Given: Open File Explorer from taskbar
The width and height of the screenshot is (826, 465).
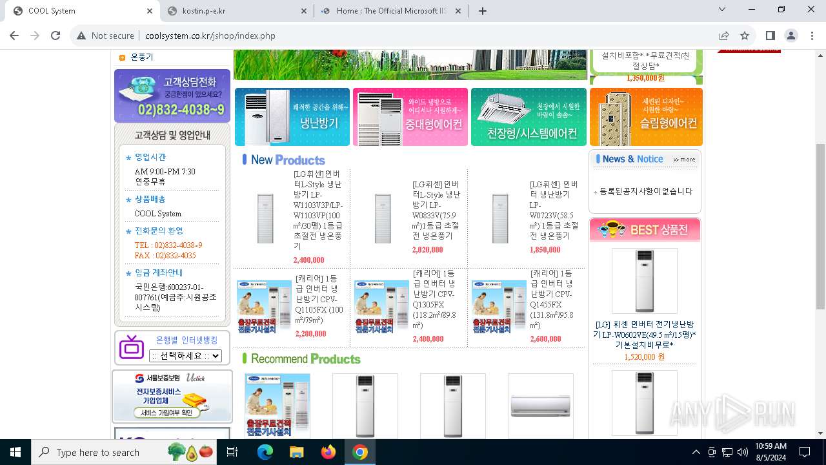Looking at the screenshot, I should point(296,452).
